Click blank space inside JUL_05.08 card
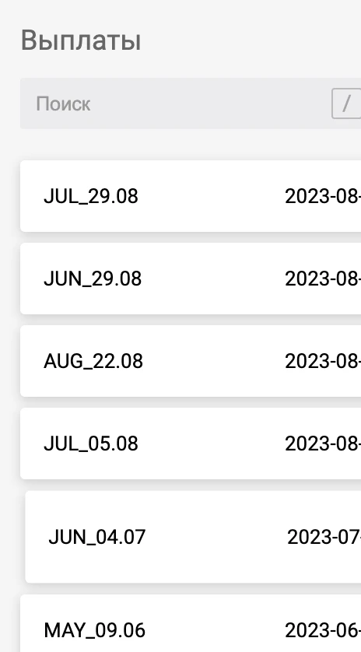Viewport: 361px width, 652px height. tap(212, 443)
